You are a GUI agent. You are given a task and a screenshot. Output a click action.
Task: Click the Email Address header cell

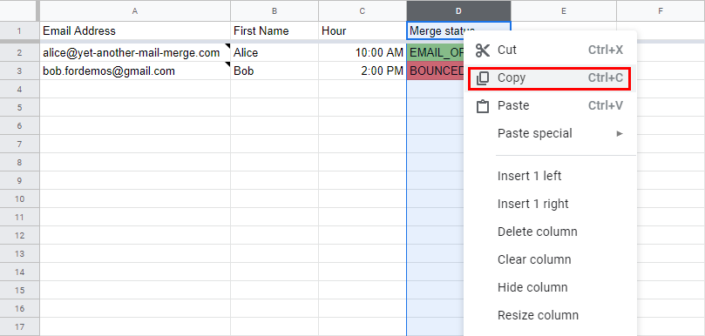[135, 30]
